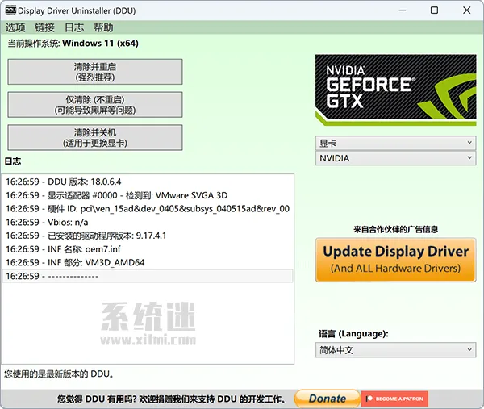Click the 来自合作伙伴的广告信息 label
The width and height of the screenshot is (484, 409).
point(396,229)
